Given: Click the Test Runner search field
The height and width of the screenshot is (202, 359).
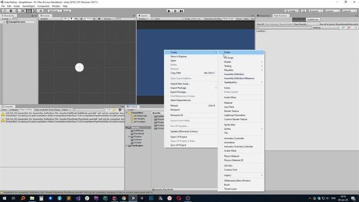Looking at the screenshot, I should [284, 27].
